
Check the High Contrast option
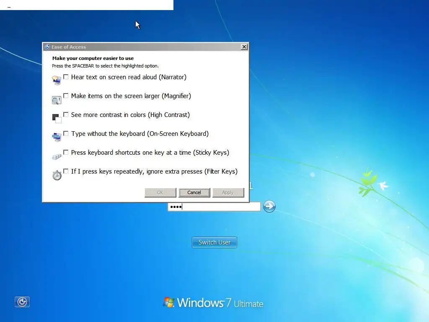click(x=66, y=114)
